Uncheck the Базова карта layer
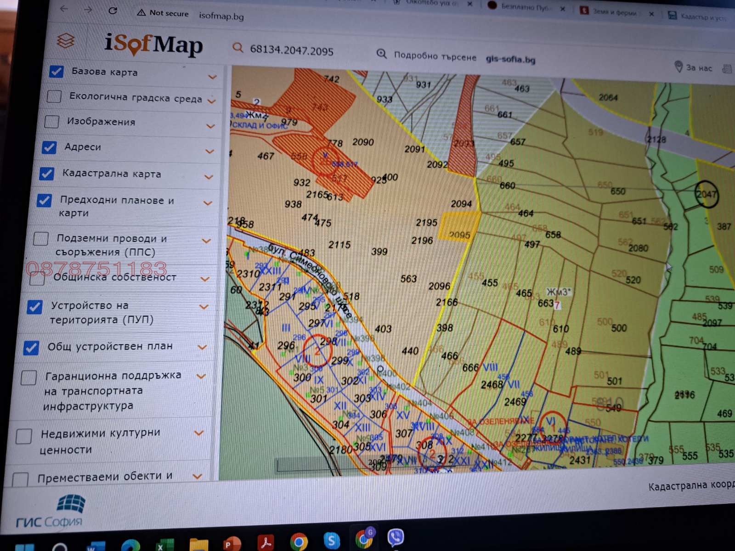Screen dimensions: 735x551 [56, 72]
